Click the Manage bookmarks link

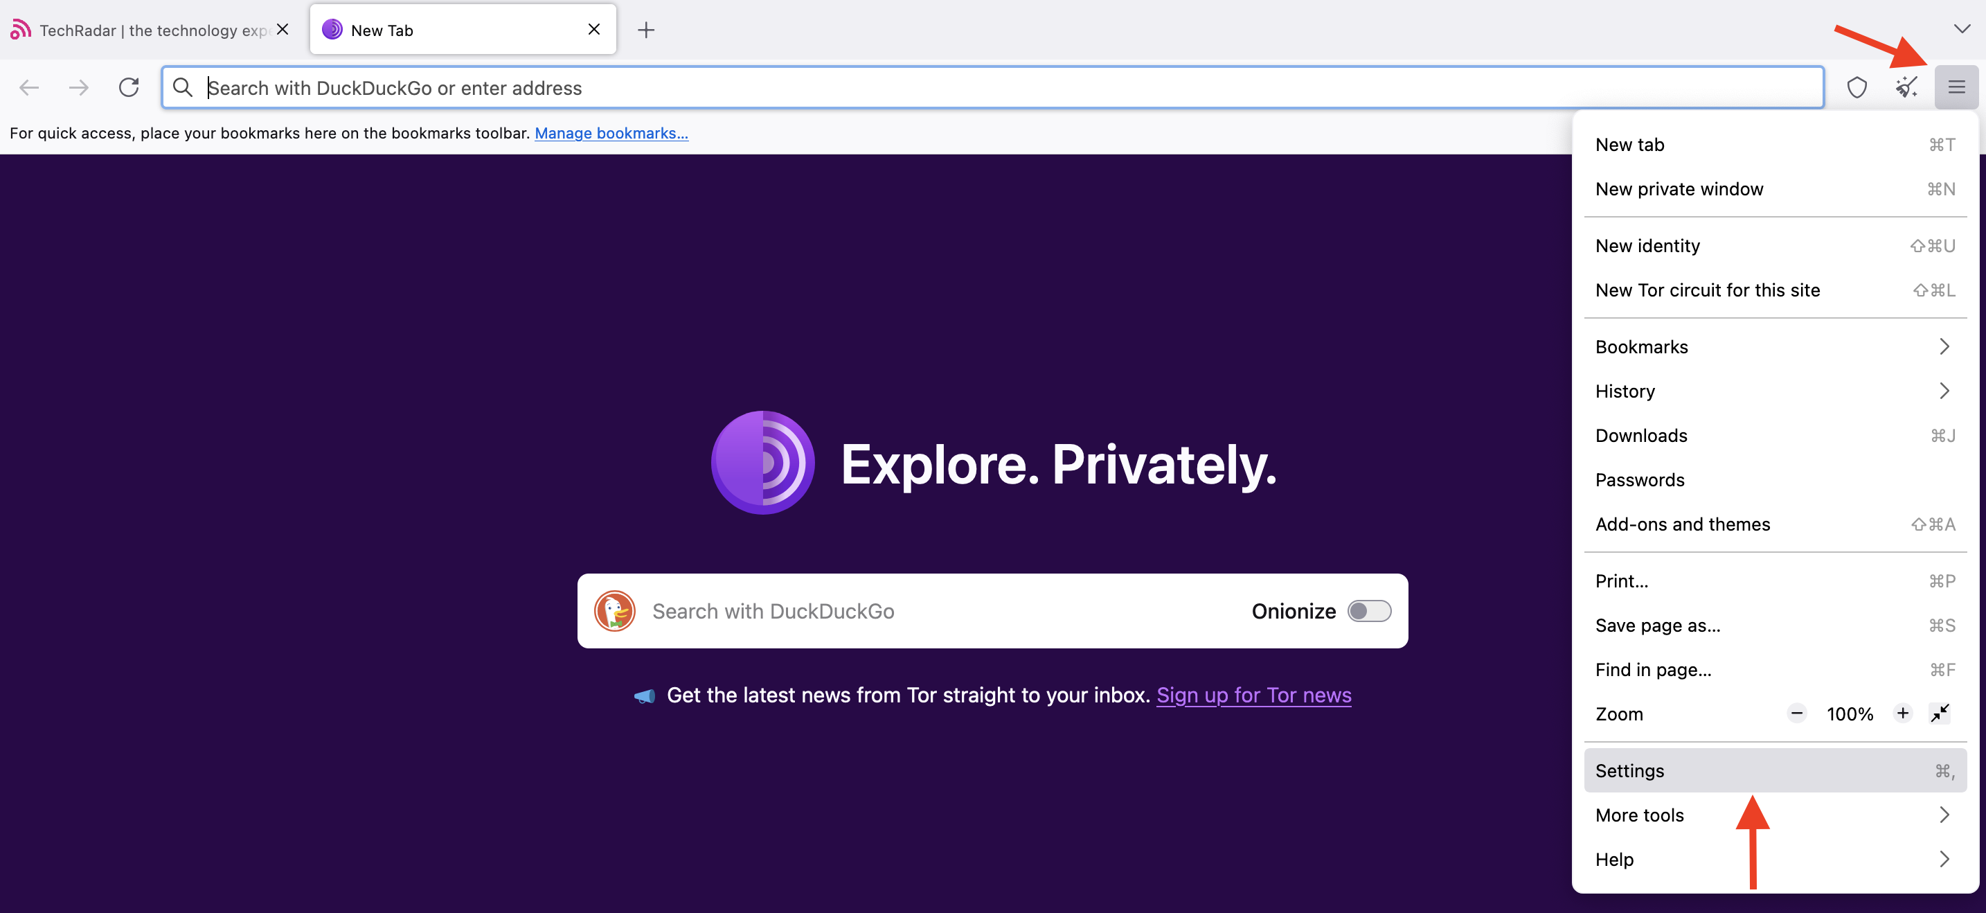coord(611,132)
